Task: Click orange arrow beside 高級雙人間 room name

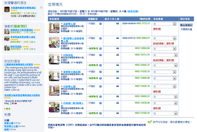Action: coord(62,24)
